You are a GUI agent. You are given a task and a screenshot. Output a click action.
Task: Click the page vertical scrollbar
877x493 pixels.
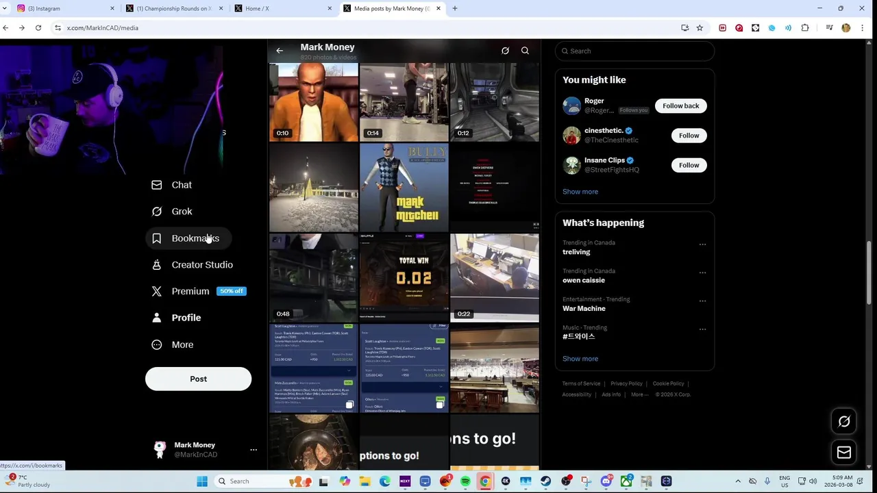tap(869, 273)
